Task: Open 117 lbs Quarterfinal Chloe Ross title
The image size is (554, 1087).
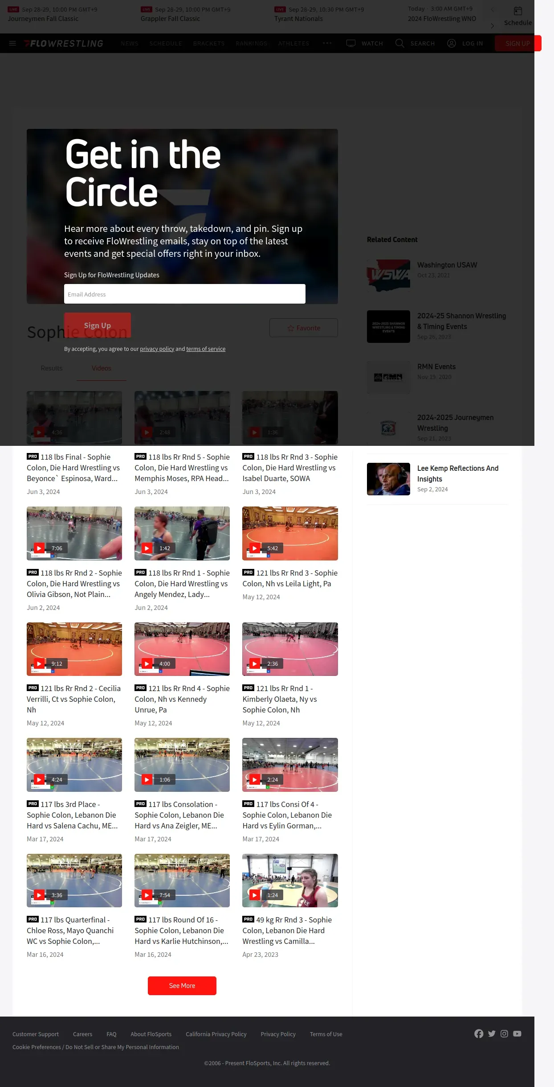Action: tap(71, 931)
